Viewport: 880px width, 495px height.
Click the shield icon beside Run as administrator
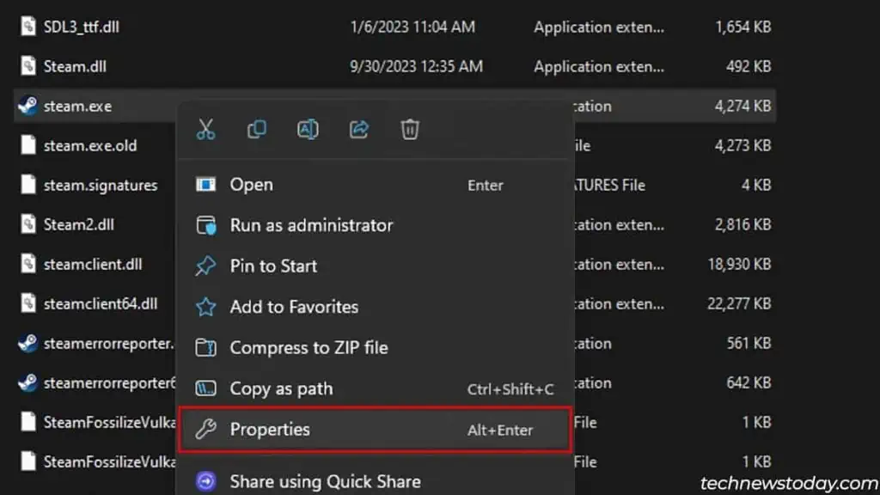click(x=205, y=225)
